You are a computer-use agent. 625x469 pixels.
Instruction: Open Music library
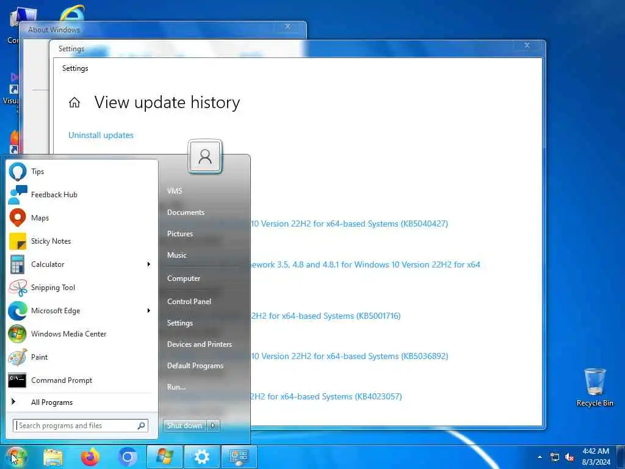point(176,255)
